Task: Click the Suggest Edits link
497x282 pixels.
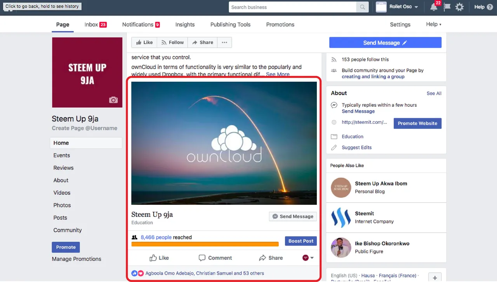Action: 356,147
